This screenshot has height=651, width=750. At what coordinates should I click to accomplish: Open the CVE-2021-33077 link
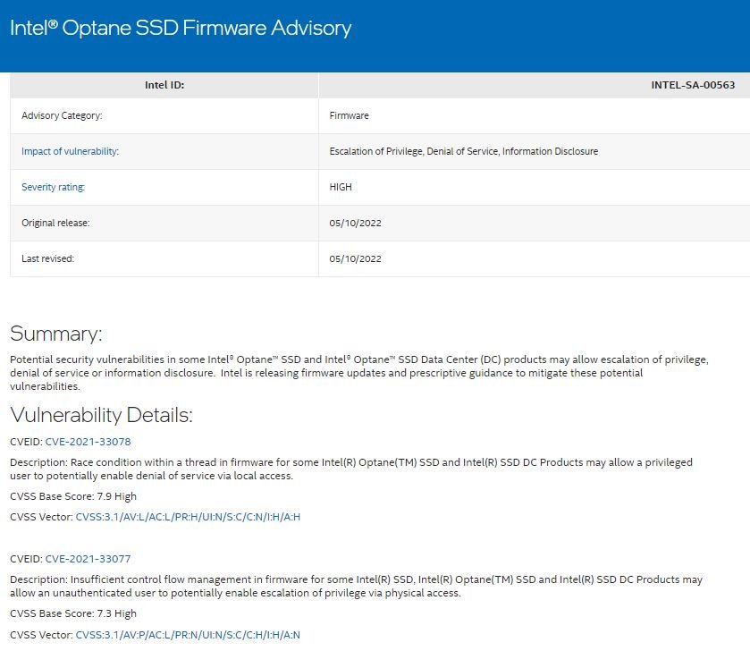[x=88, y=559]
